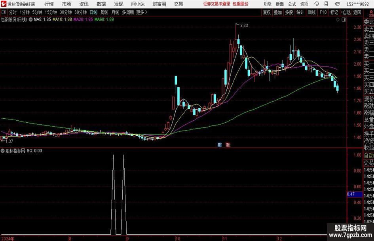The image size is (374, 241).
Task: Open the 问小达 menu
Action: click(x=138, y=4)
